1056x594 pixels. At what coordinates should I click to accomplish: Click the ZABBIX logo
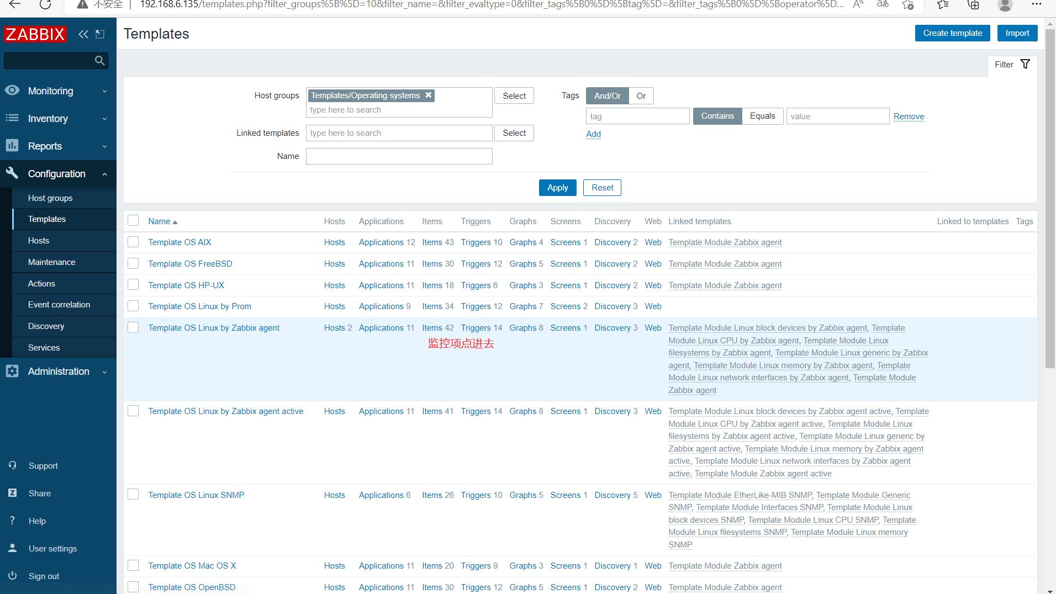pyautogui.click(x=36, y=34)
